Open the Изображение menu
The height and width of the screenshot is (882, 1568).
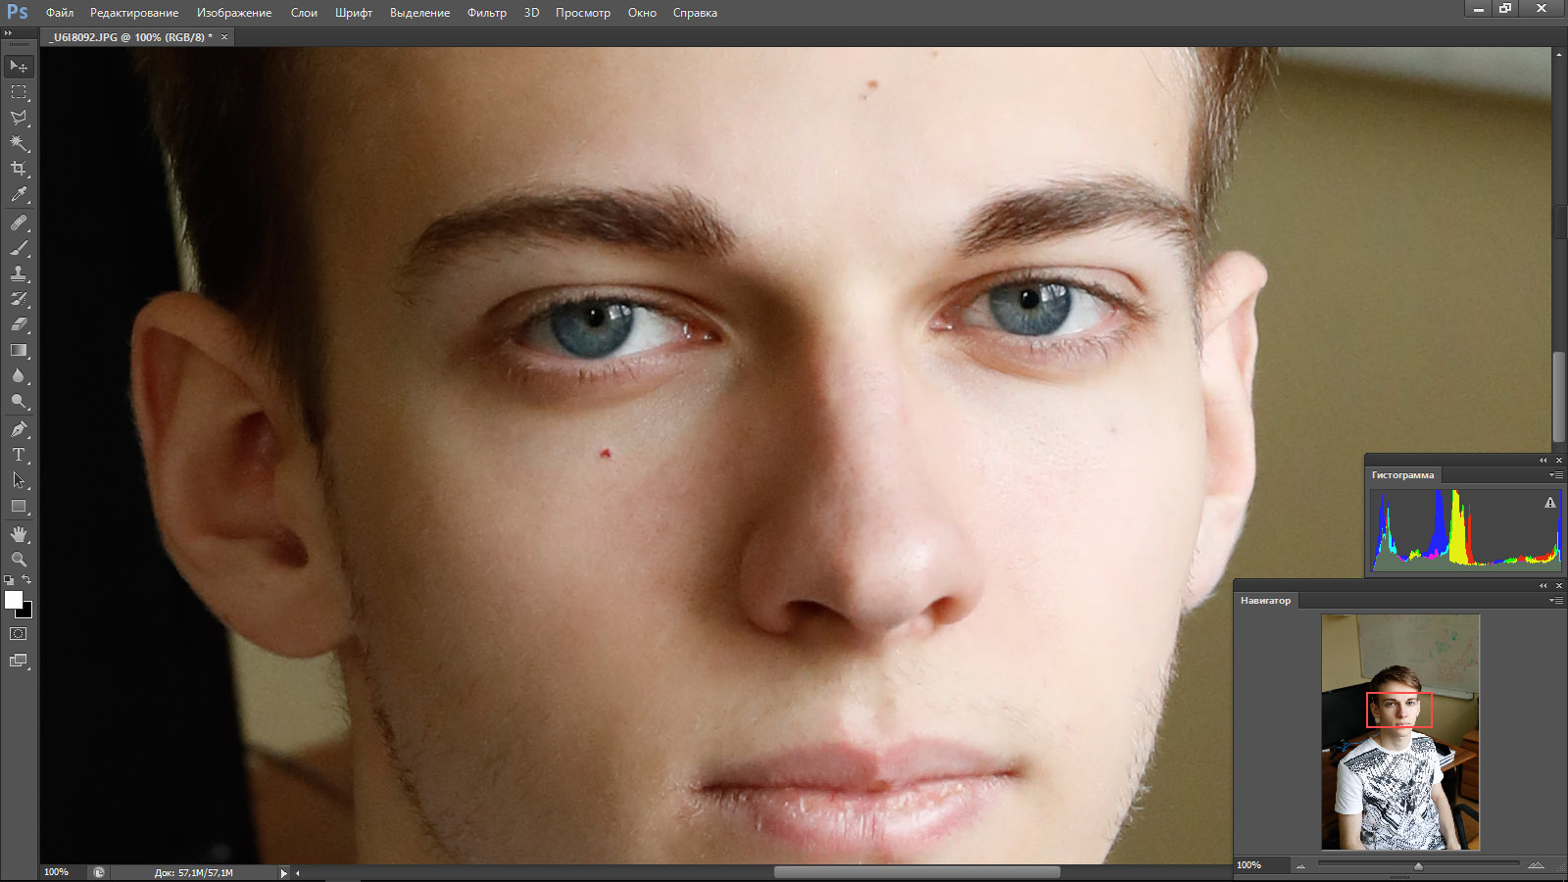(x=234, y=13)
